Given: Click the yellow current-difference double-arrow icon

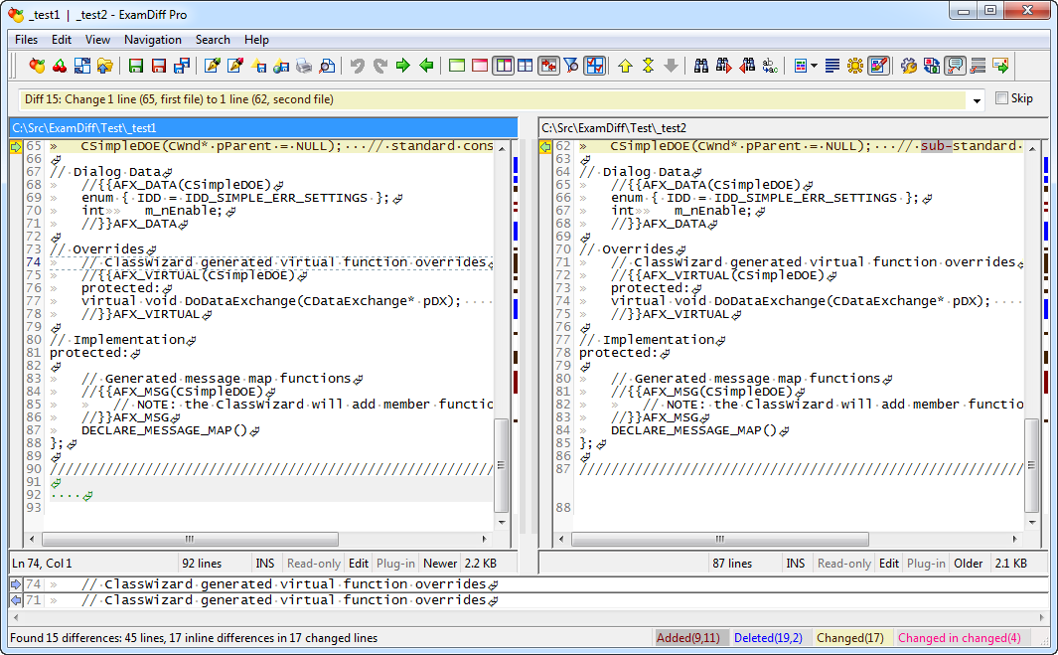Looking at the screenshot, I should pos(648,66).
